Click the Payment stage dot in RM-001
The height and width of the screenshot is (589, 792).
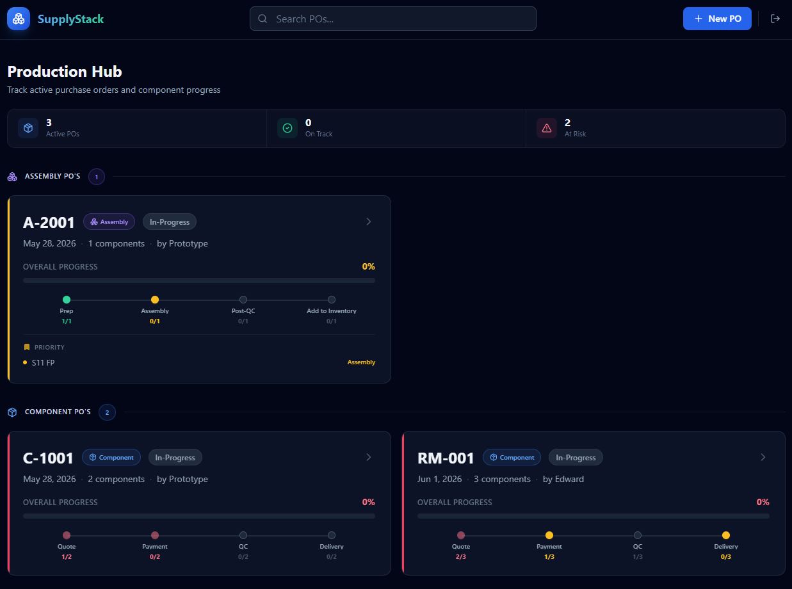click(549, 535)
